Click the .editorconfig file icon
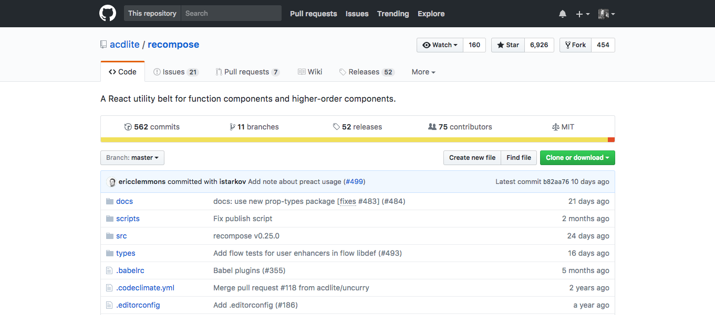 (x=109, y=305)
